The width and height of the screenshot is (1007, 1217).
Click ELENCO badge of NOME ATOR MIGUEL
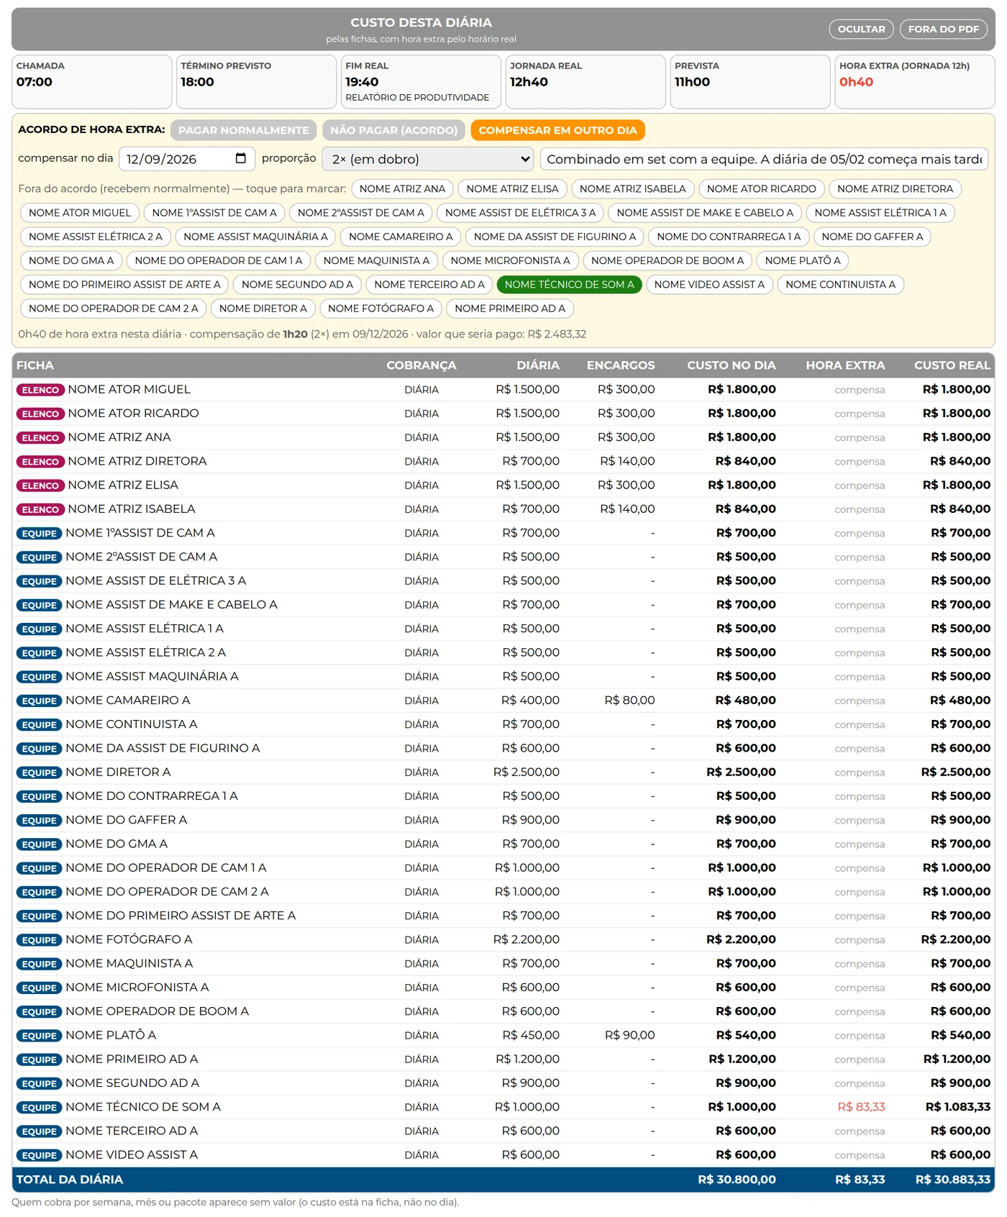(x=40, y=390)
